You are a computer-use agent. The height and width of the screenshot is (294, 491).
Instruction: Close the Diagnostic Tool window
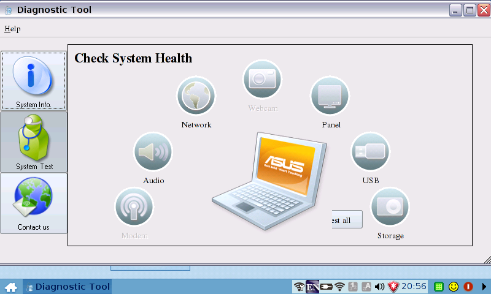(484, 10)
